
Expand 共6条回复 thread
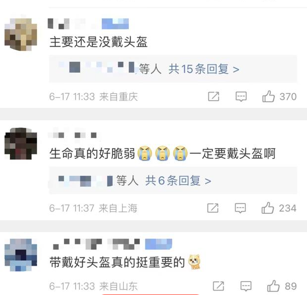click(x=178, y=181)
